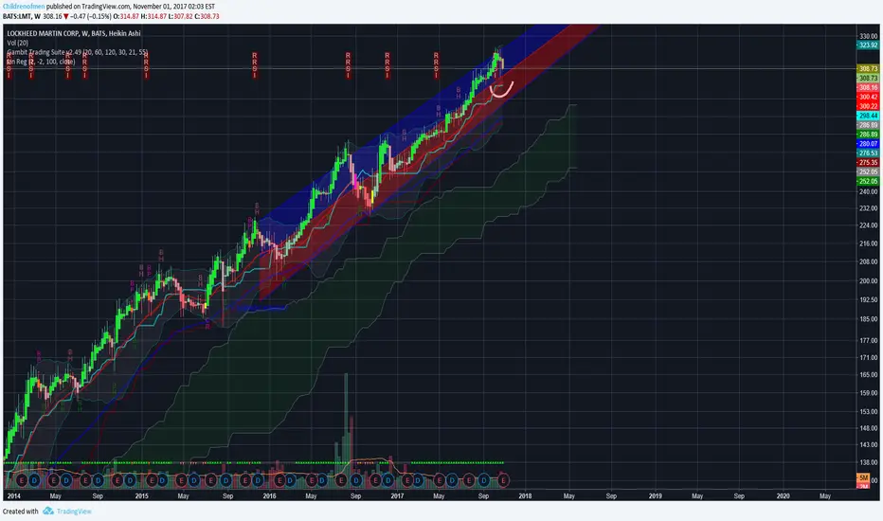Screen dimensions: 883x521
Task: Click the 2020 label on time axis
Action: [x=783, y=495]
